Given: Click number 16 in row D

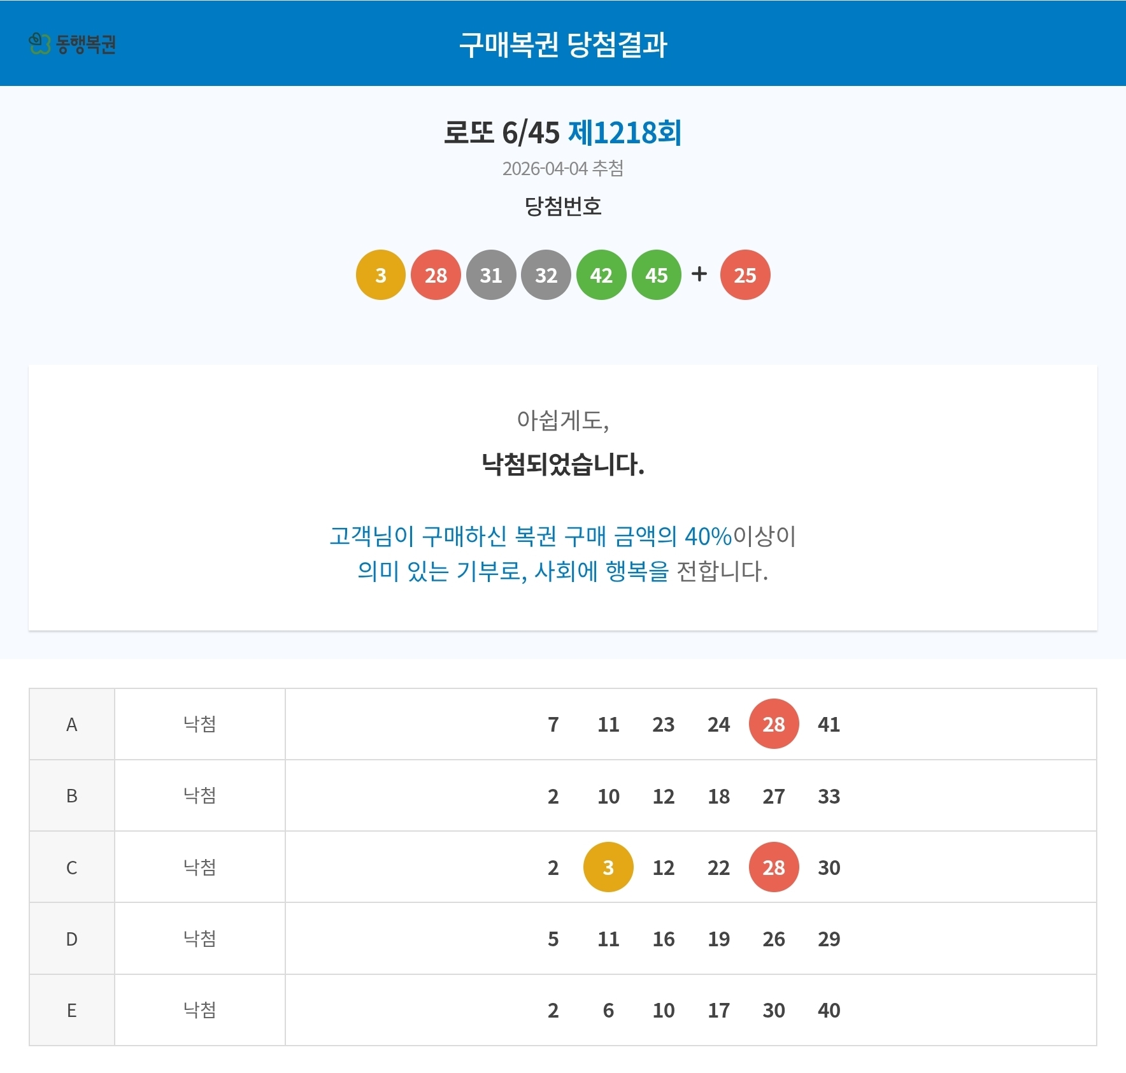Looking at the screenshot, I should coord(664,939).
